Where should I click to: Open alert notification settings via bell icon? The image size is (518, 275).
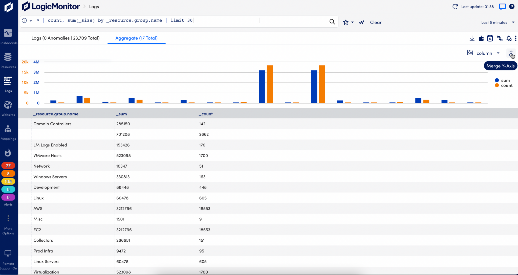[509, 38]
